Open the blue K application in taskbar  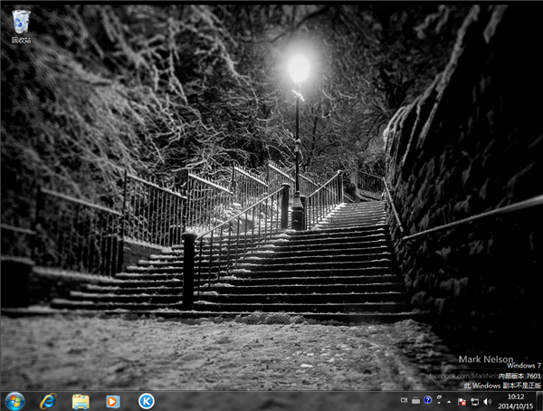(146, 400)
